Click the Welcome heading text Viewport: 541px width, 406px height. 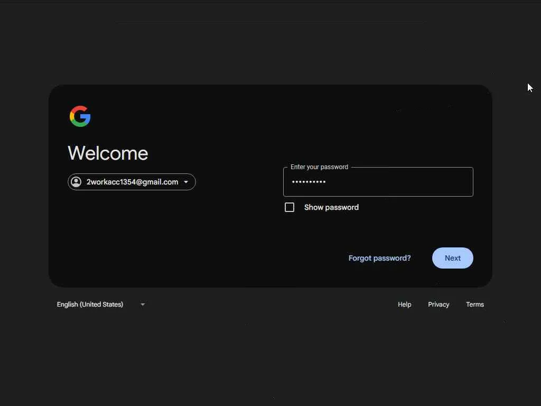coord(108,153)
